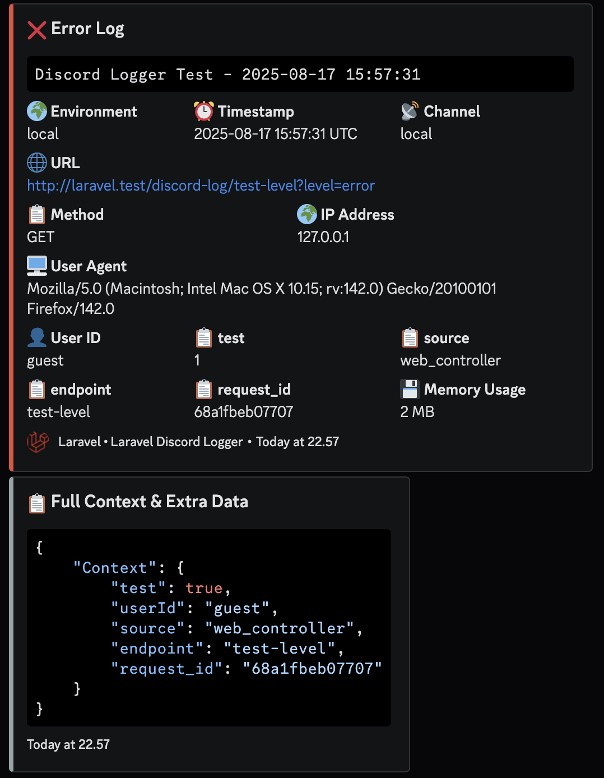Click the floppy disk Memory Usage icon
This screenshot has width=604, height=778.
pyautogui.click(x=410, y=390)
